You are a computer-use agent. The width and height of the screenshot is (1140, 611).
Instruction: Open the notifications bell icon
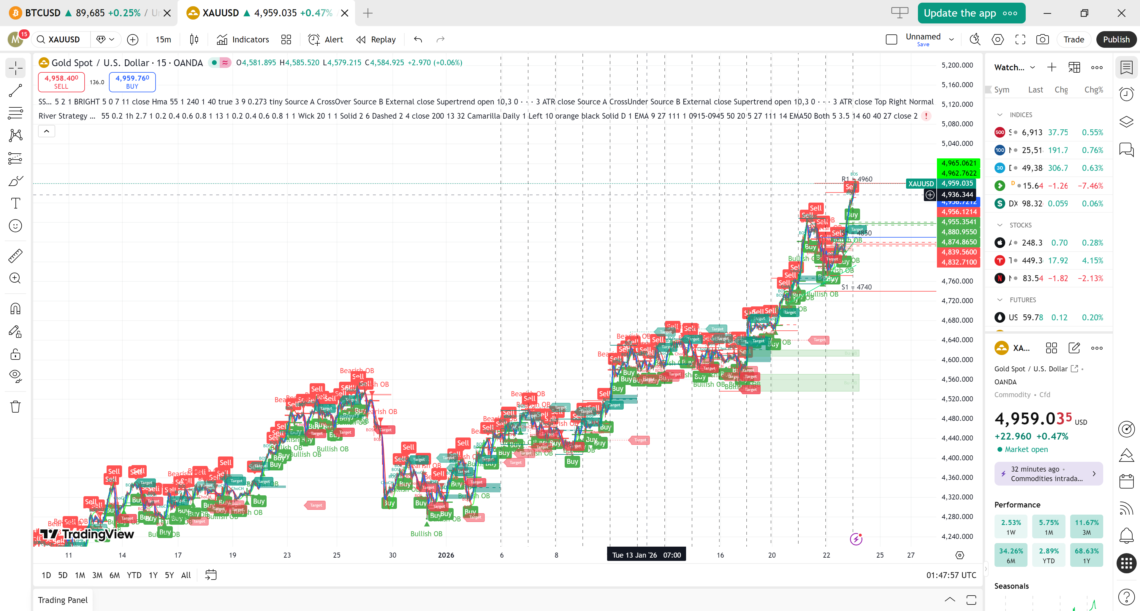1126,535
